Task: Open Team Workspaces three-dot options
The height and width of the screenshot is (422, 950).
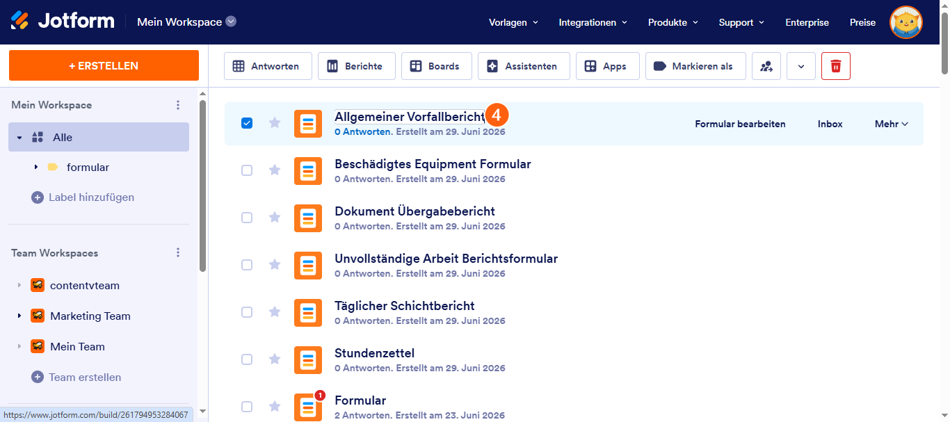Action: 178,253
